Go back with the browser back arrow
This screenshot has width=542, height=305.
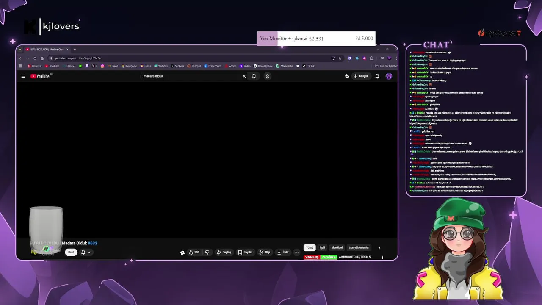pyautogui.click(x=21, y=58)
